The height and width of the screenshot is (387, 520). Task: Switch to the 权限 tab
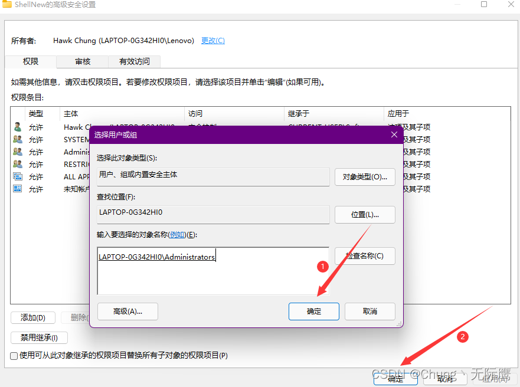(x=31, y=61)
